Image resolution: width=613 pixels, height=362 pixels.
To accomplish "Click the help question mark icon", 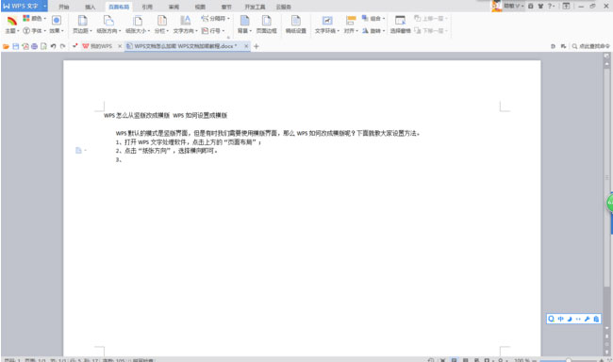I will pyautogui.click(x=551, y=6).
